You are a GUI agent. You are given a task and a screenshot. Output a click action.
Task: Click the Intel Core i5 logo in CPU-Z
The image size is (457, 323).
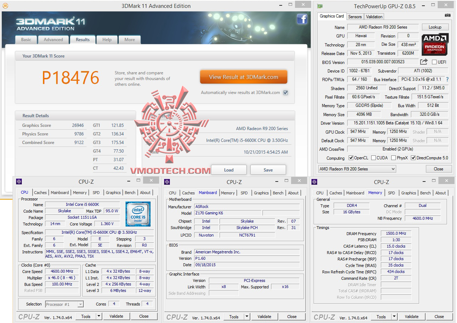[138, 214]
